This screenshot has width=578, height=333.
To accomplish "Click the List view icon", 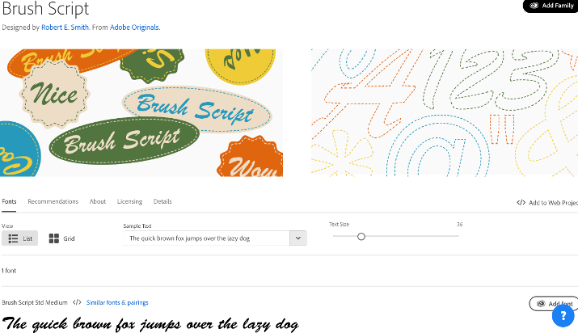I will click(x=13, y=238).
